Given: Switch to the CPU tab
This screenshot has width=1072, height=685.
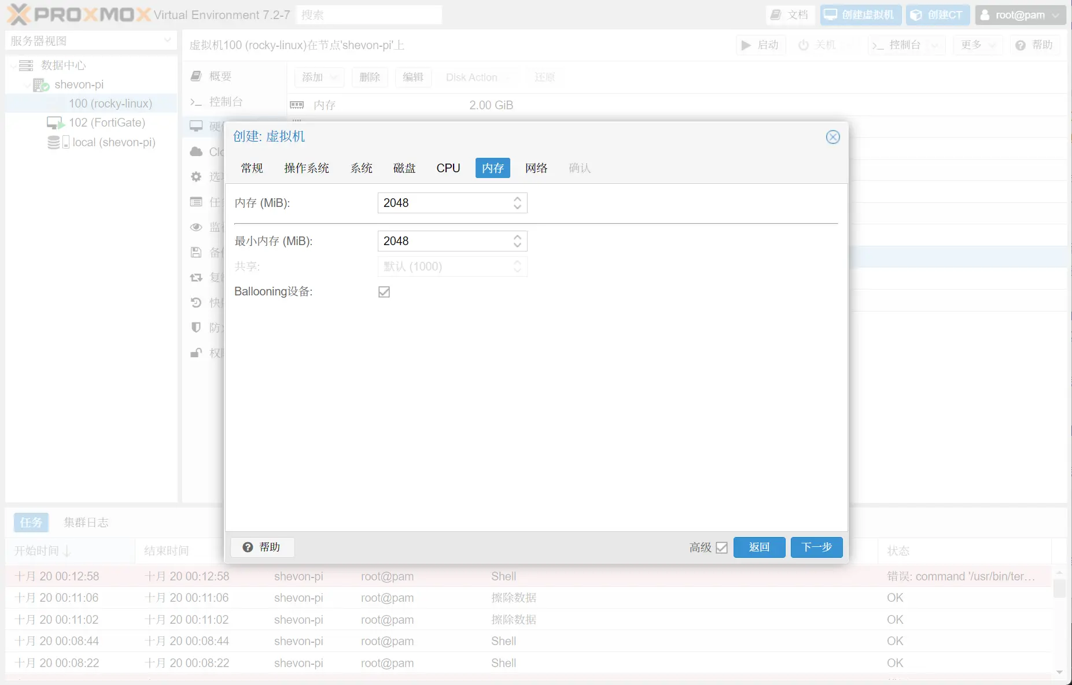Looking at the screenshot, I should 448,168.
